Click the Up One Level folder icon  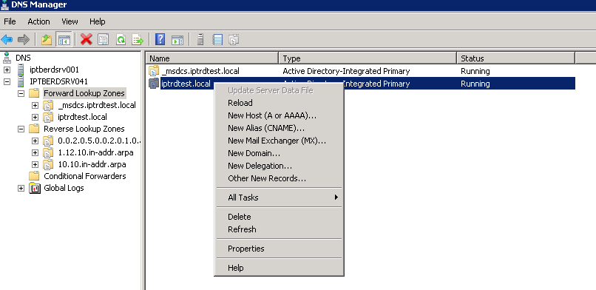coord(47,39)
